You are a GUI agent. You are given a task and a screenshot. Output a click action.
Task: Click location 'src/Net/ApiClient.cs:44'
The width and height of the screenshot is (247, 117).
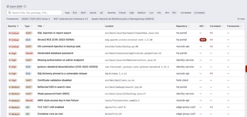(120, 80)
